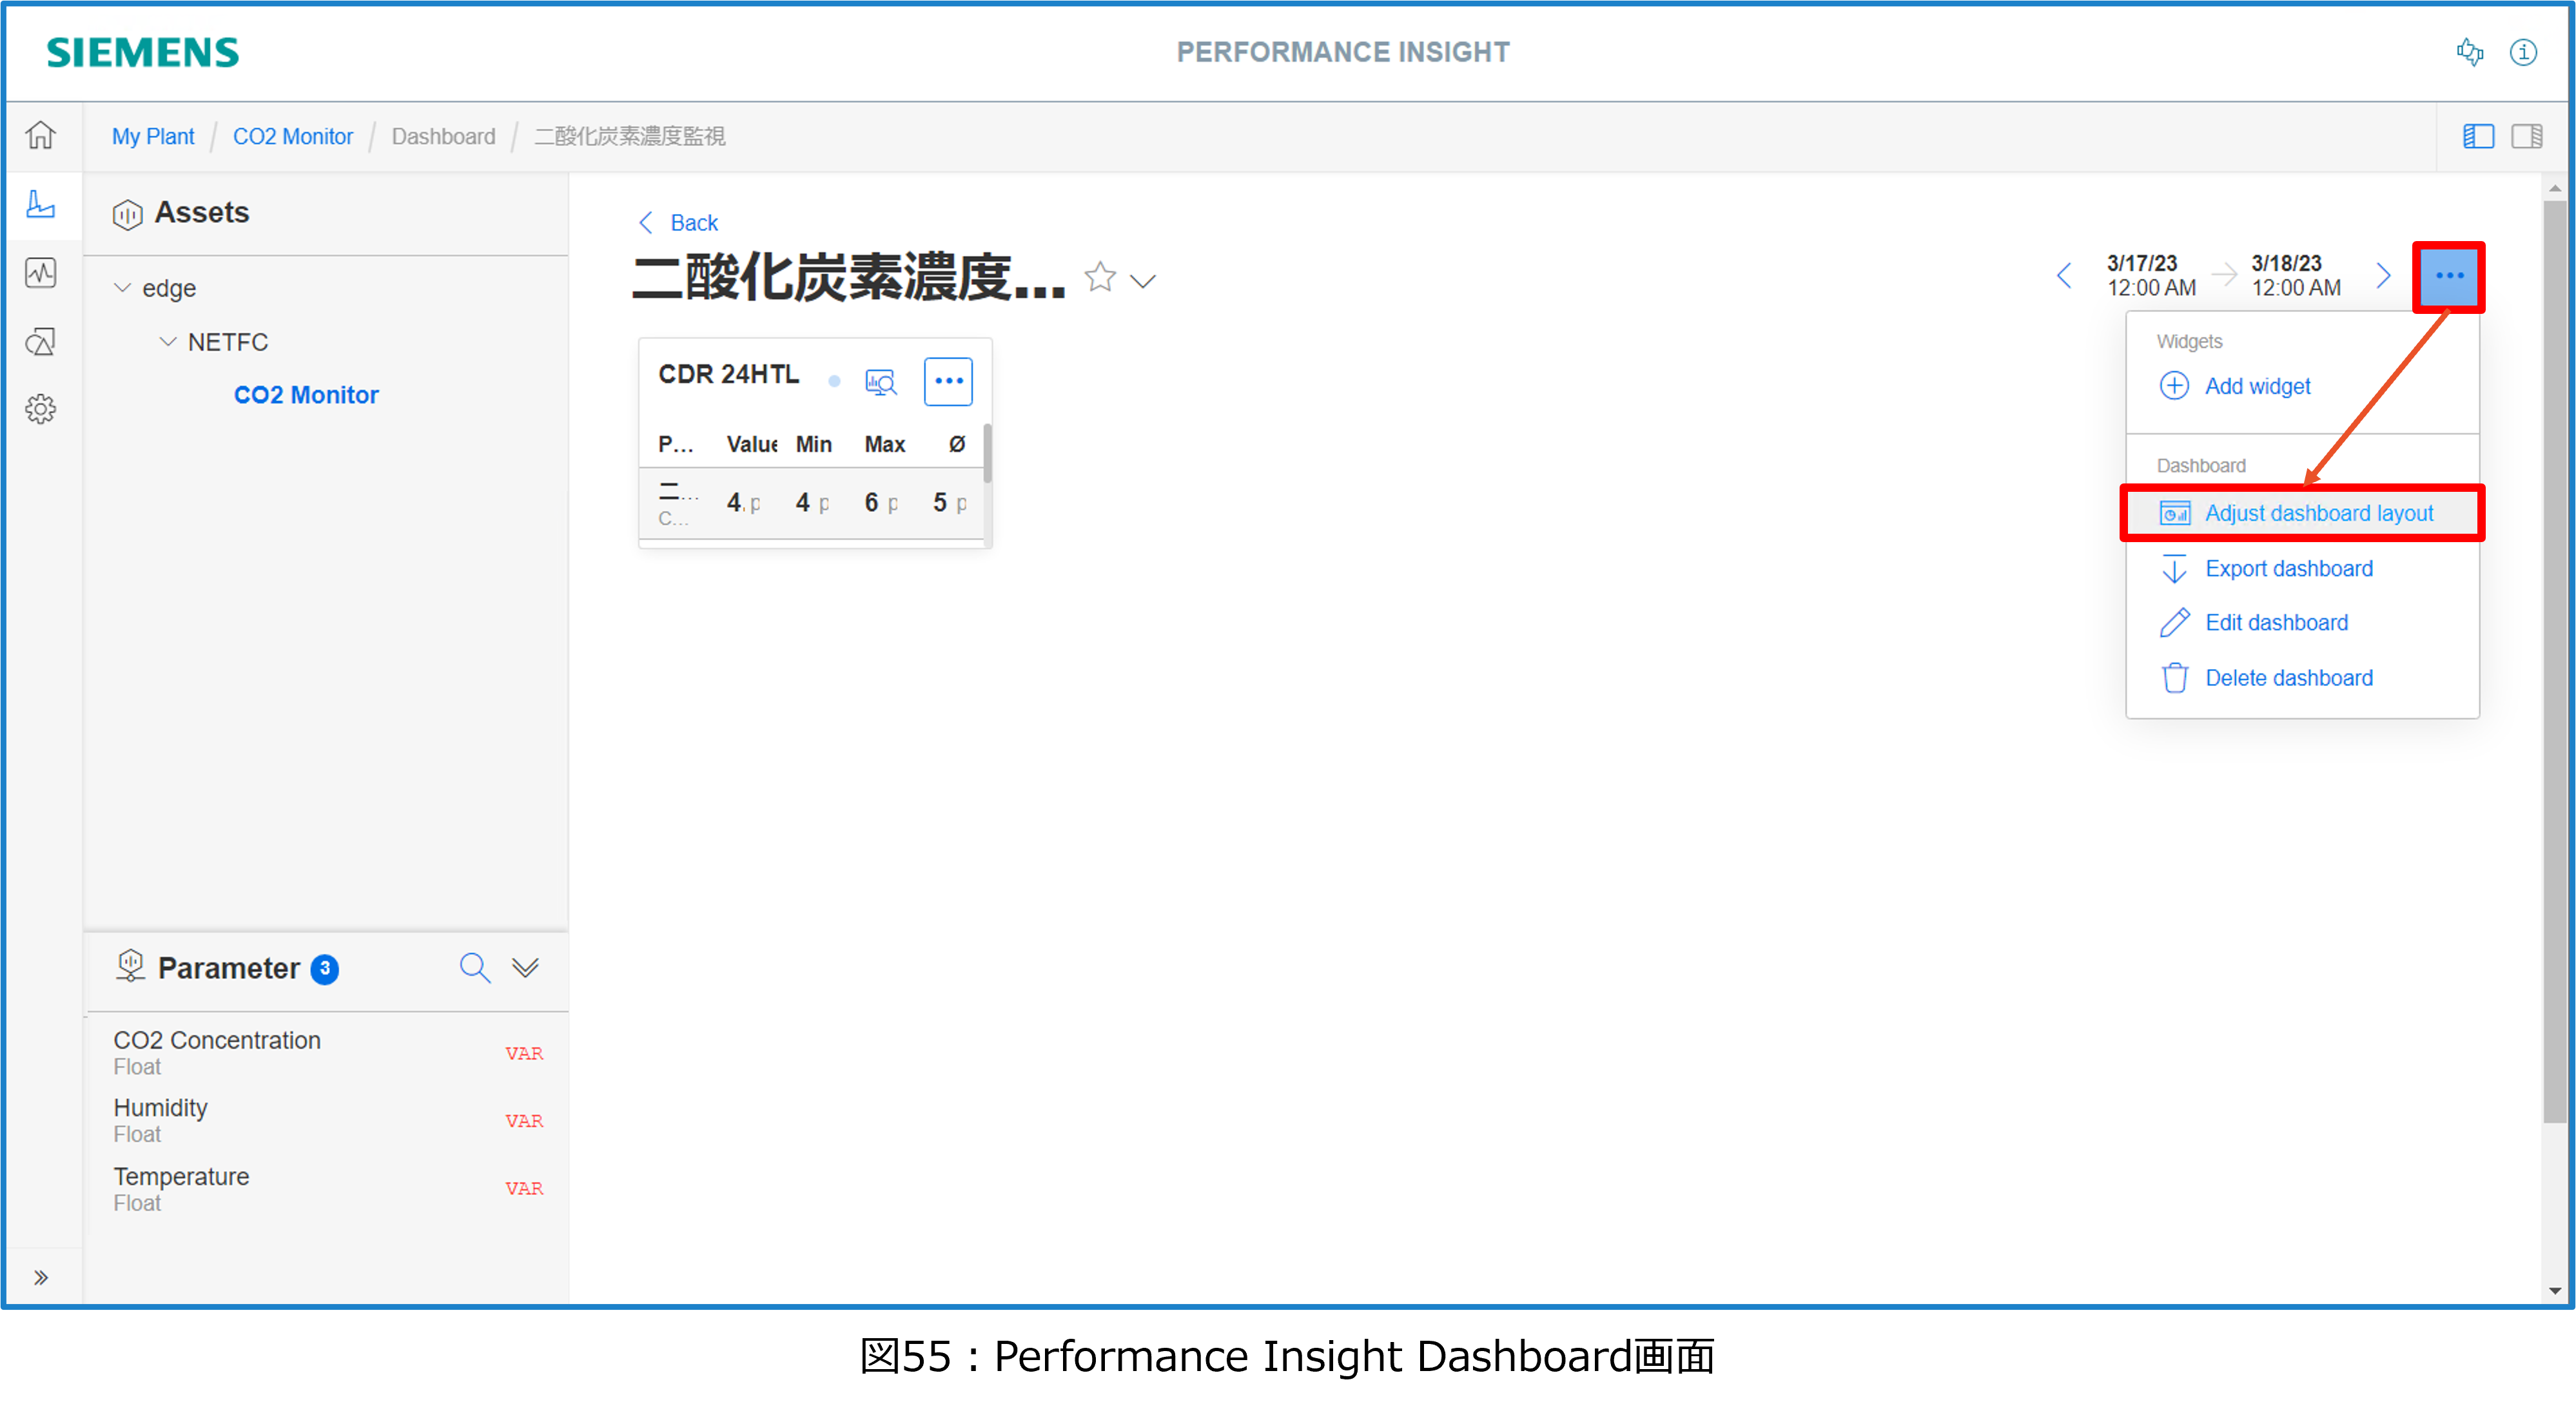Click the search icon in Parameter panel
This screenshot has width=2576, height=1411.
(x=474, y=967)
